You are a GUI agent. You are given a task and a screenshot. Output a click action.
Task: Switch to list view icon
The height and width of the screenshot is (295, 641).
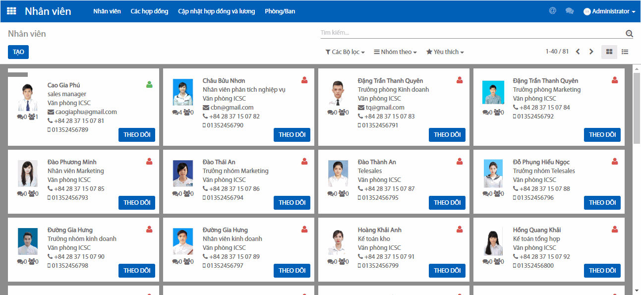[x=625, y=52]
